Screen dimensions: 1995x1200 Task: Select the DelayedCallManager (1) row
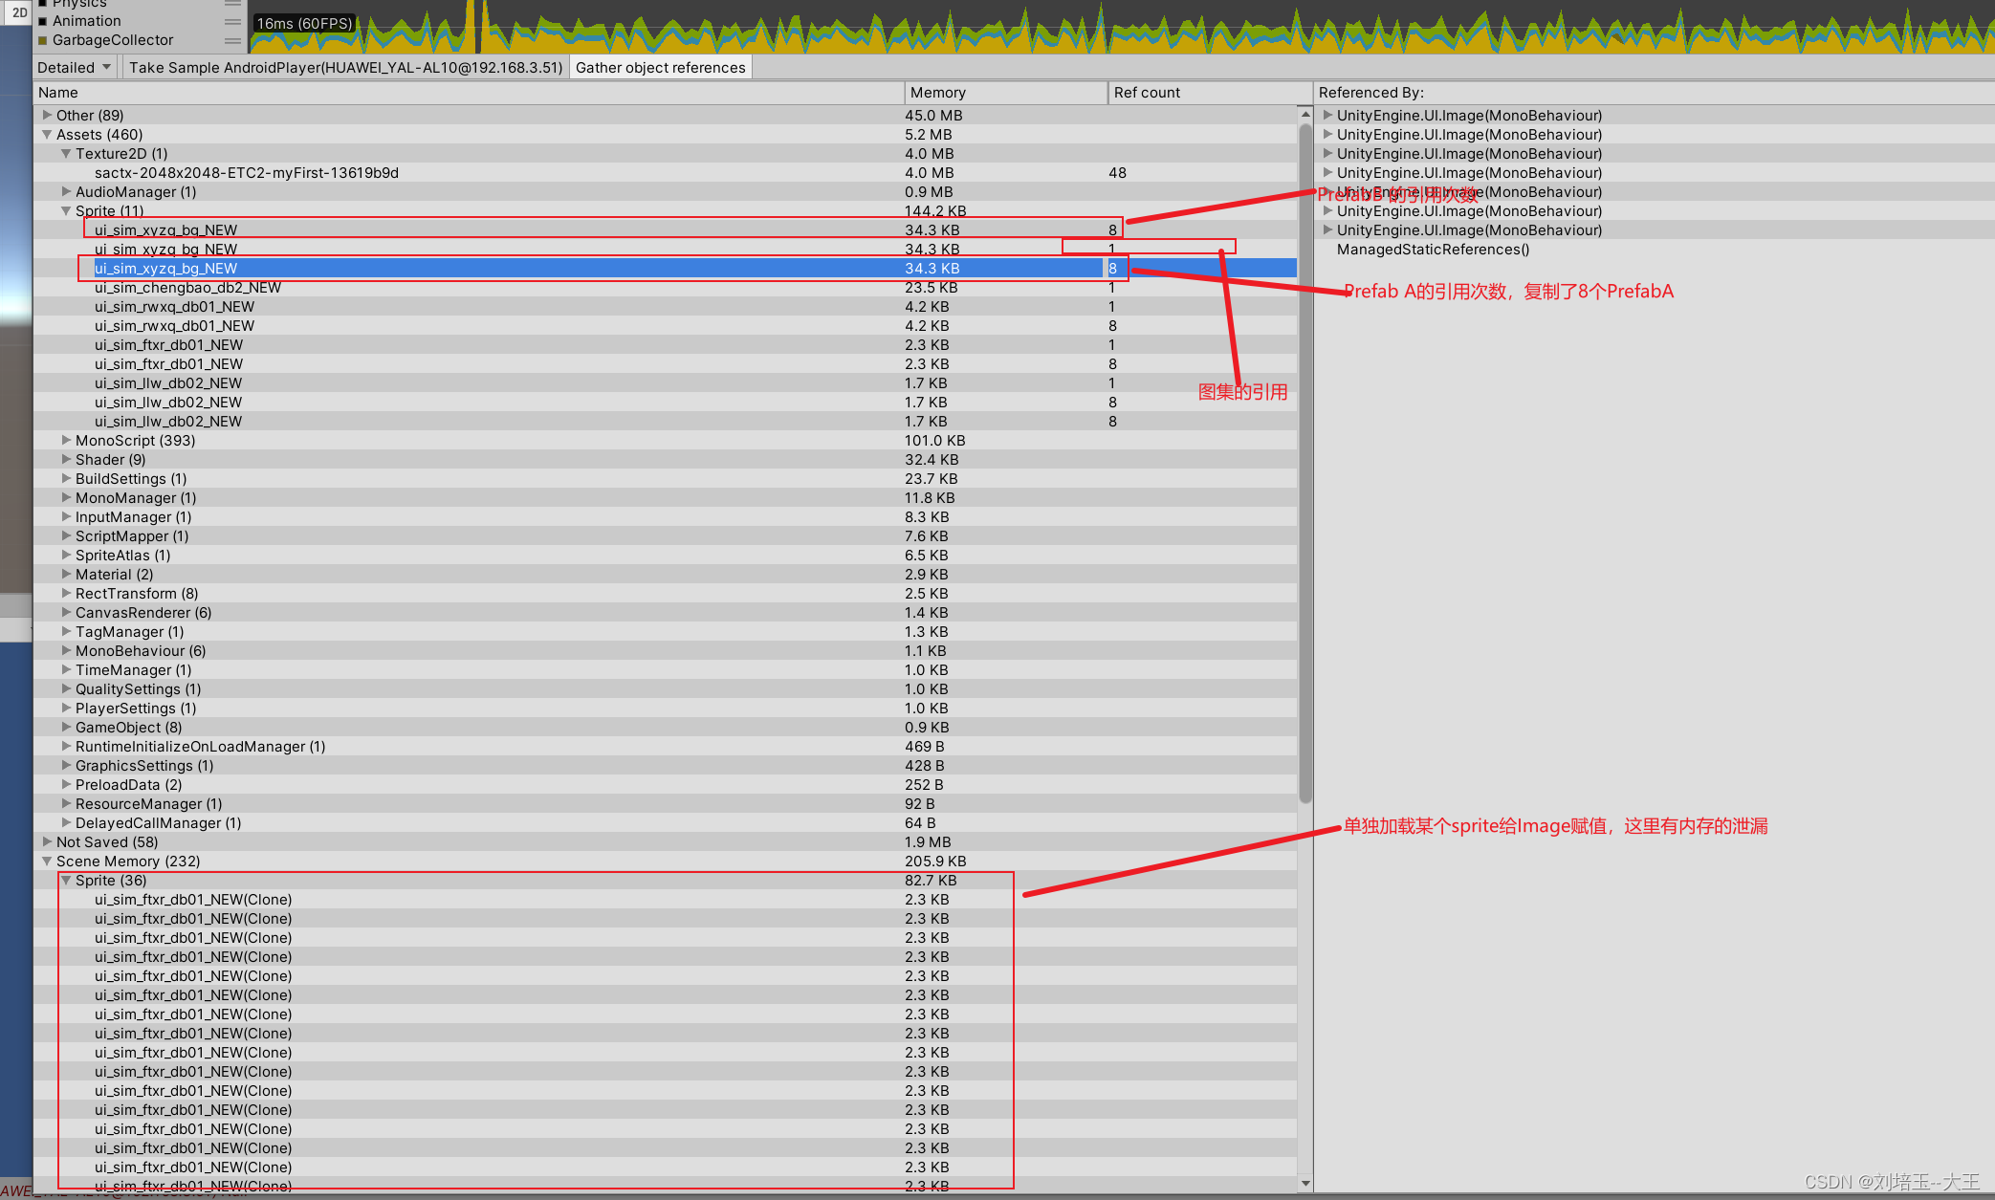(x=665, y=823)
